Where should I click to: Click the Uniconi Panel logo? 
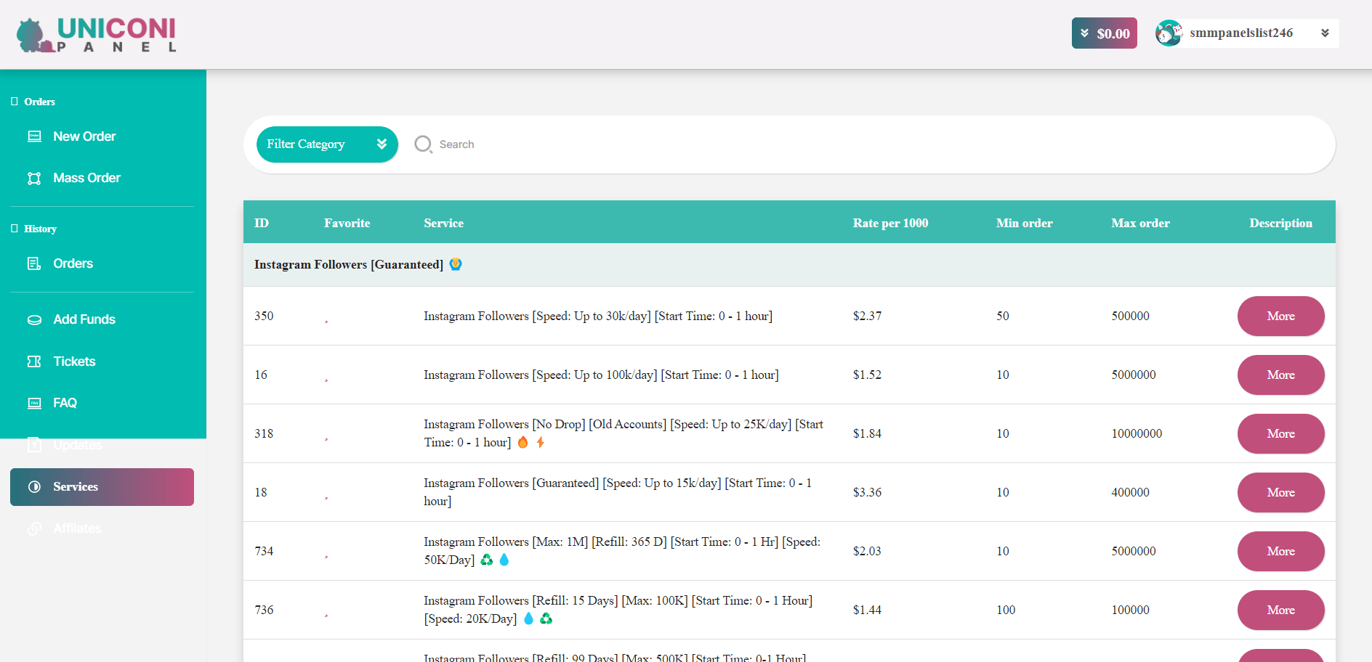pyautogui.click(x=96, y=35)
